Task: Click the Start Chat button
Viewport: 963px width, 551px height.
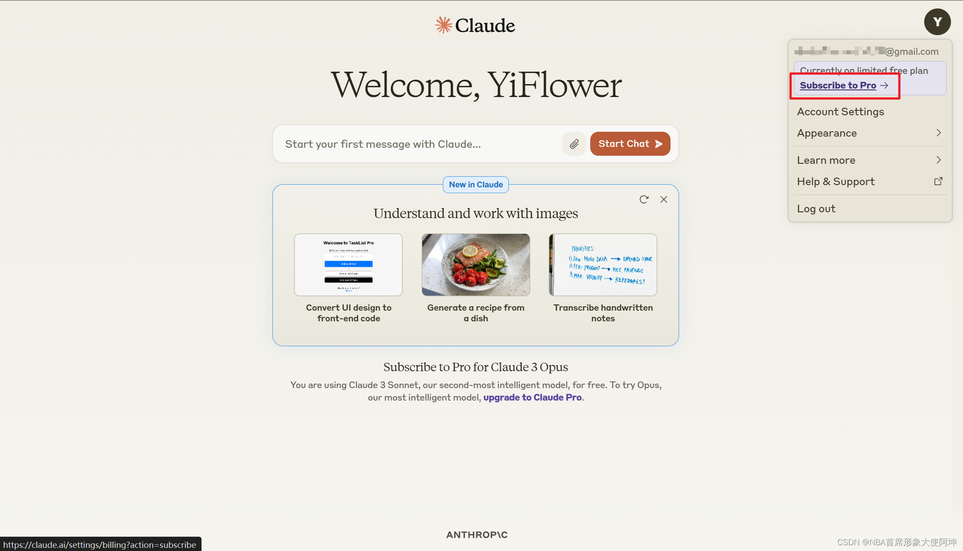Action: coord(629,143)
